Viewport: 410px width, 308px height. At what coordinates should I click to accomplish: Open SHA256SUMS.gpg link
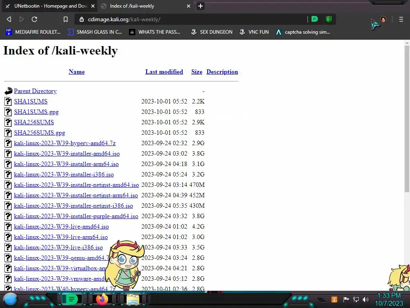coord(40,133)
